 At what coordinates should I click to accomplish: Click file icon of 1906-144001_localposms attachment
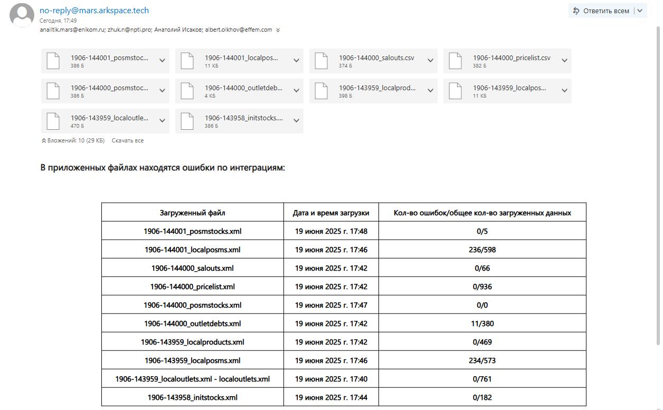click(x=187, y=61)
